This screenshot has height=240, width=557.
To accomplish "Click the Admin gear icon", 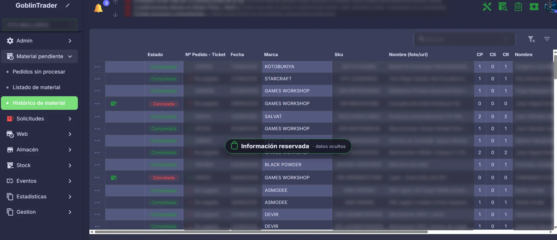I will point(10,41).
